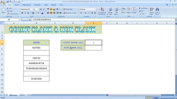177x99 pixels.
Task: Set top vertical alignment
Action: tap(48, 9)
